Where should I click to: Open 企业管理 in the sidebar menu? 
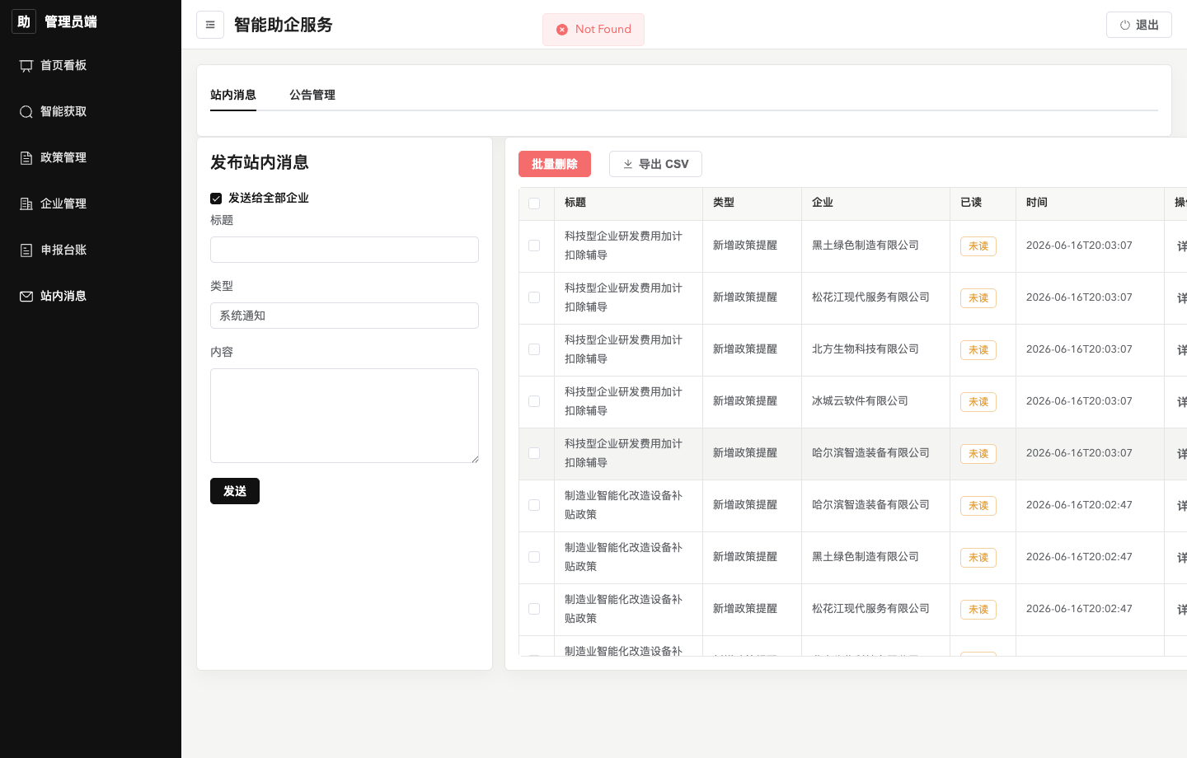pyautogui.click(x=91, y=204)
